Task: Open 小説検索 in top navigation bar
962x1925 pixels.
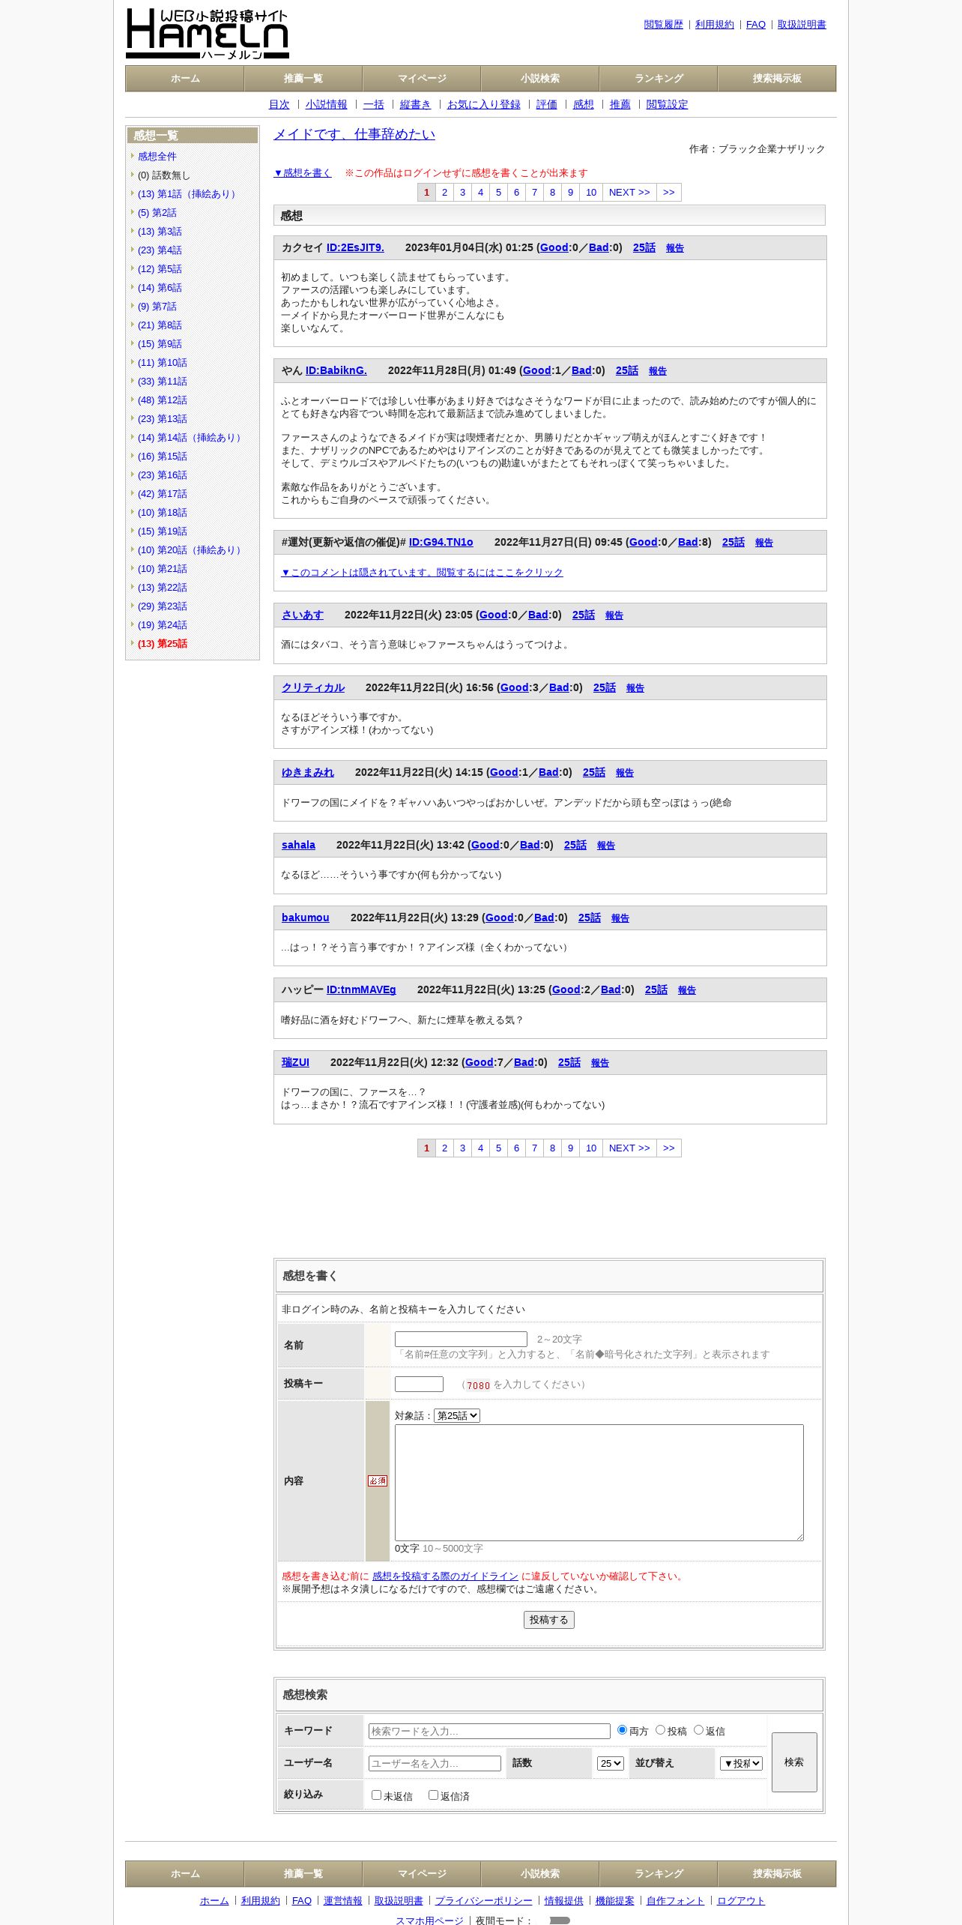Action: pyautogui.click(x=540, y=78)
